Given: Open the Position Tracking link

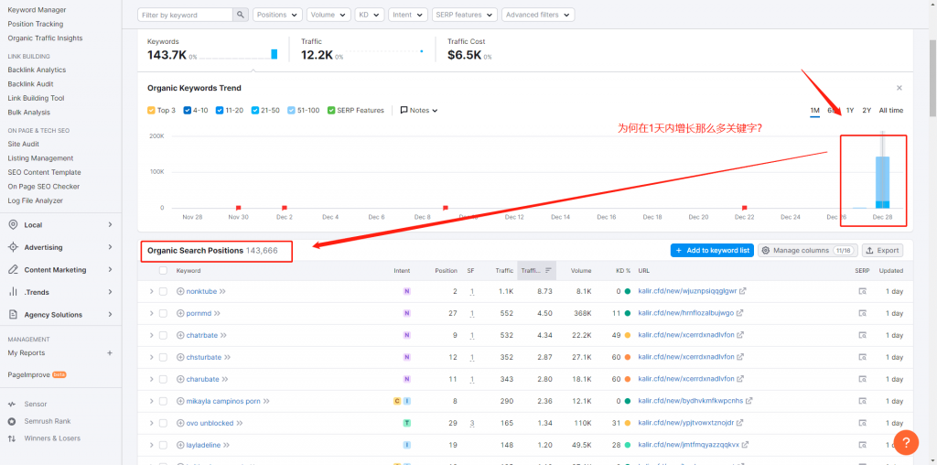Looking at the screenshot, I should coord(36,24).
